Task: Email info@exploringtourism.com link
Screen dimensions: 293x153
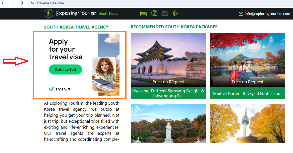Action: [267, 14]
